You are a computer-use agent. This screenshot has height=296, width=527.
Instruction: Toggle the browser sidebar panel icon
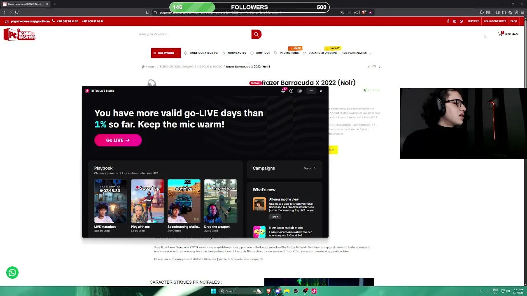[497, 12]
